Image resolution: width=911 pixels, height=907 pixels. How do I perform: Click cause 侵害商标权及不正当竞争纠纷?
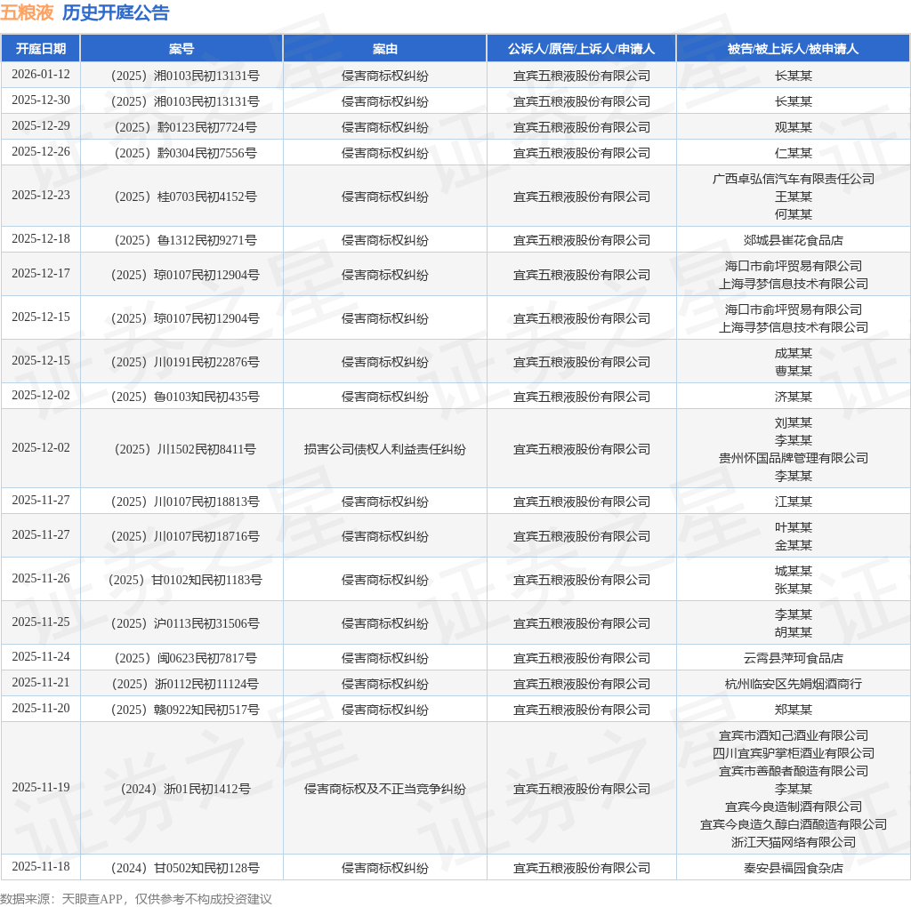tap(384, 789)
